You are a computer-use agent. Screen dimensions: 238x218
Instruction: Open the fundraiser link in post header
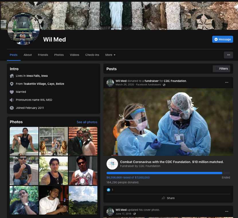click(x=152, y=81)
